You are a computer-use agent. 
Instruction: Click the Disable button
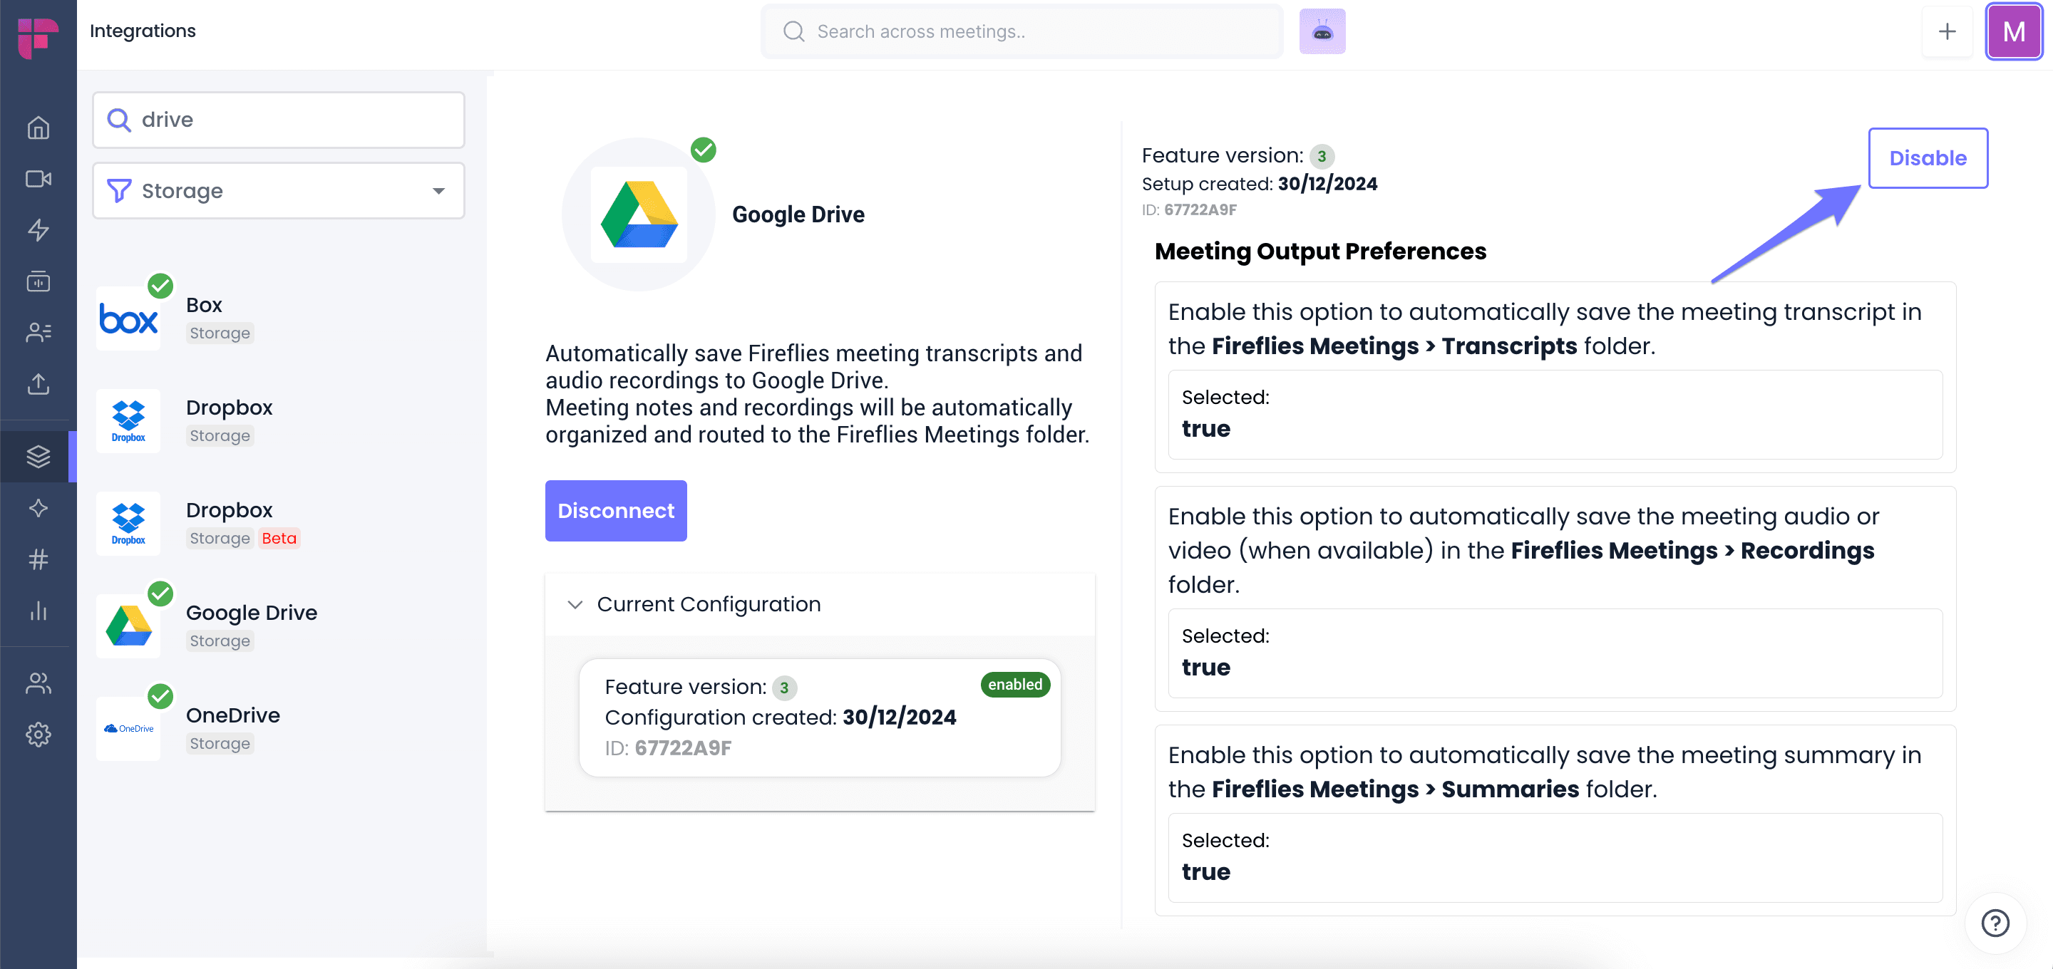(x=1927, y=157)
